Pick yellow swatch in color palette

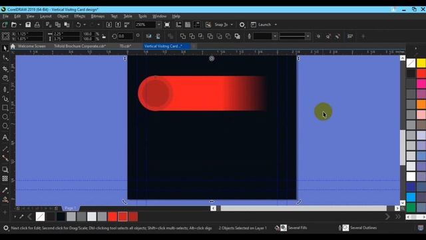click(421, 63)
